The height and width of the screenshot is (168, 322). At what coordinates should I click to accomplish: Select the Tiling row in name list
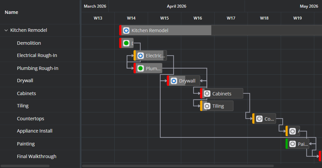pyautogui.click(x=40, y=106)
